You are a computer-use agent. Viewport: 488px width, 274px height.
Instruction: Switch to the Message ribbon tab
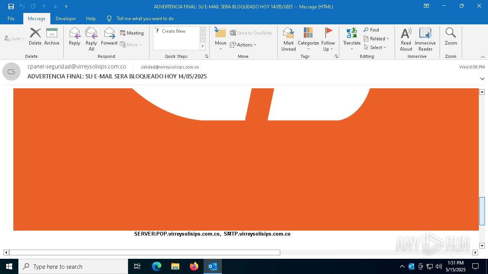click(37, 18)
